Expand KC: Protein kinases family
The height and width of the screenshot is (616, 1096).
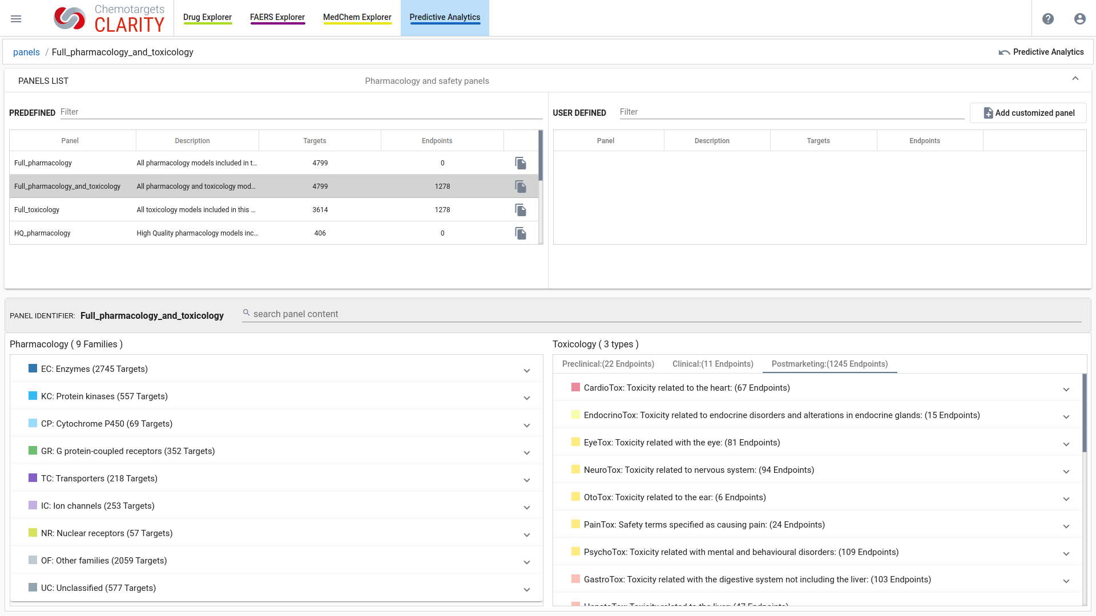click(x=527, y=398)
